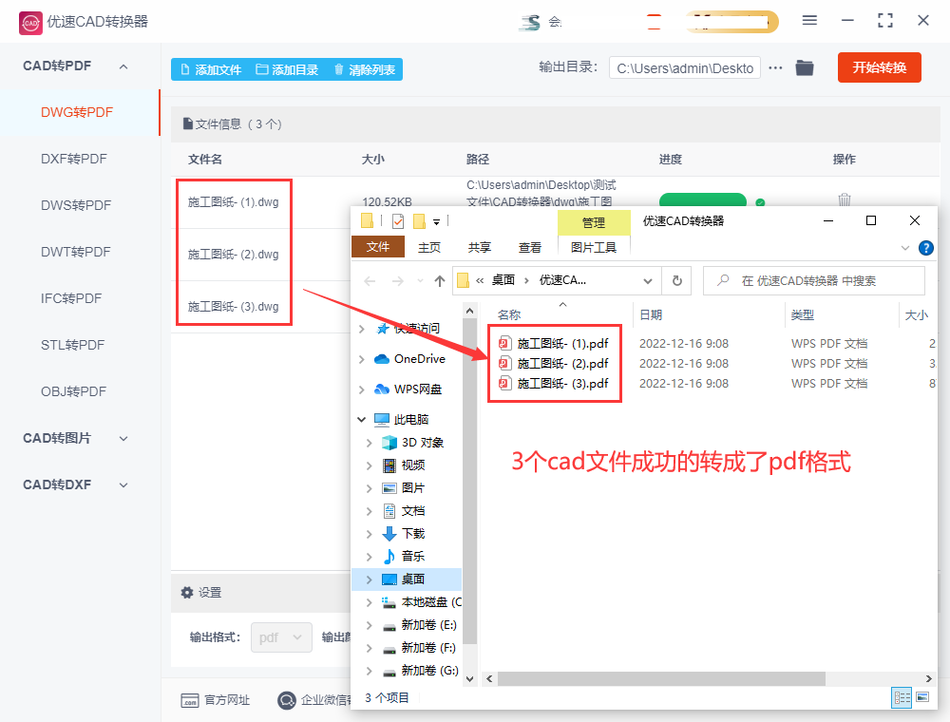Select WPS网盘 in navigation tree
The height and width of the screenshot is (722, 950).
click(417, 389)
